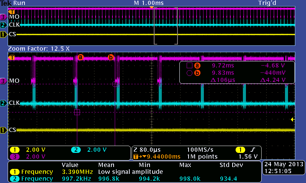
Task: Click the 100MS/s sample rate readout
Action: [200, 150]
